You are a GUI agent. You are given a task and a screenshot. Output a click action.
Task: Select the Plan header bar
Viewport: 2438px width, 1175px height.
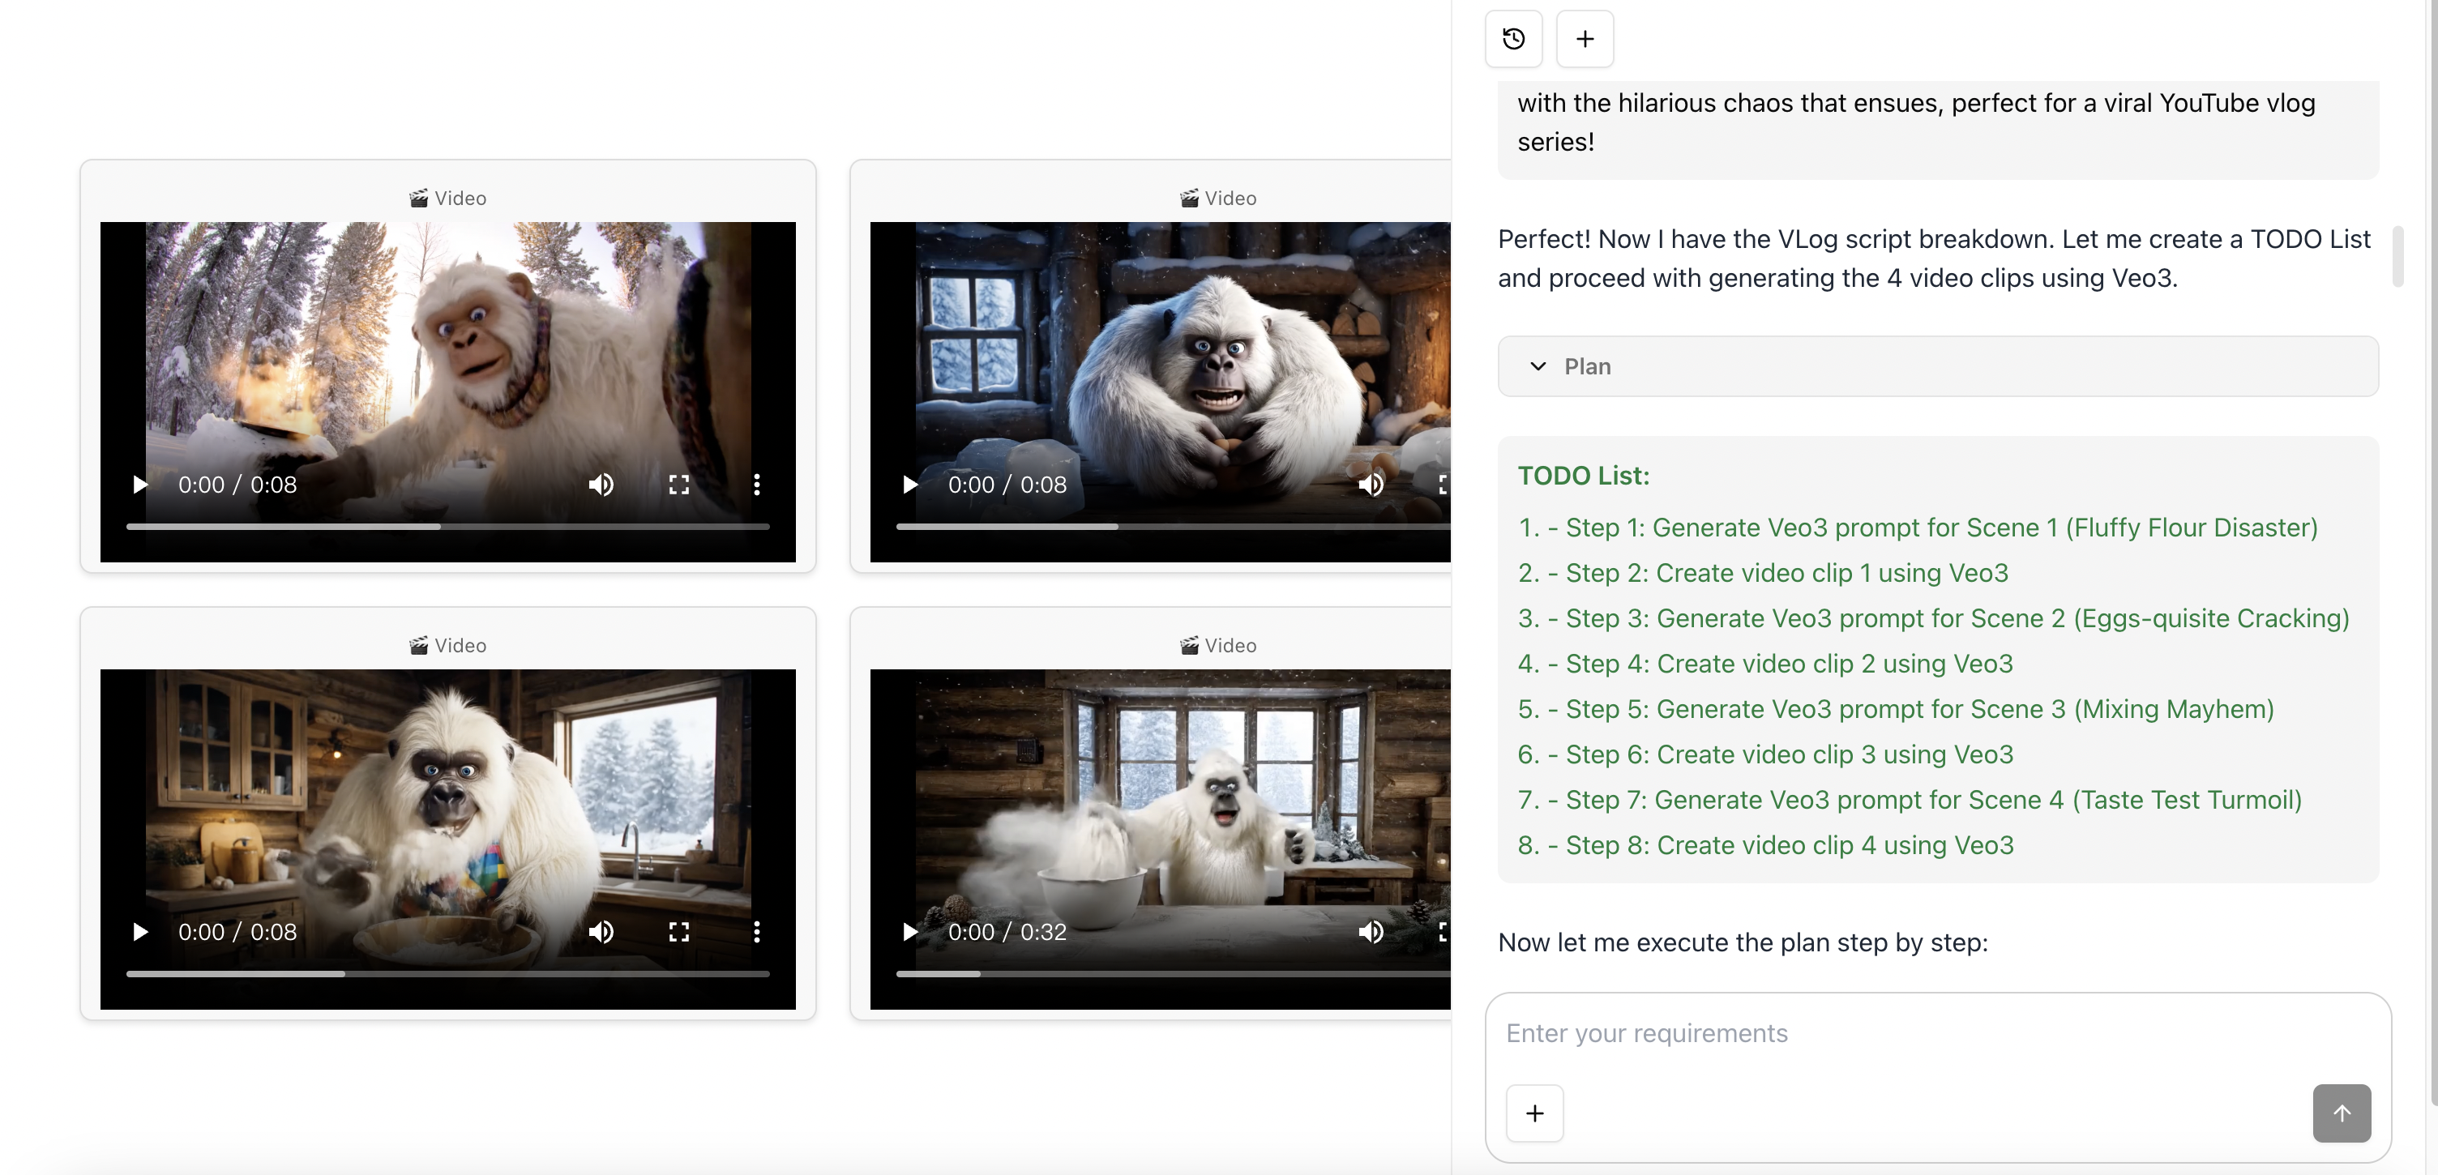point(1937,366)
